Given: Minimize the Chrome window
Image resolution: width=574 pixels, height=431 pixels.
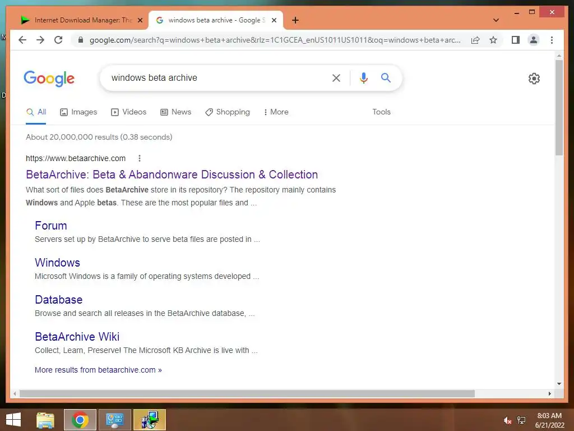Looking at the screenshot, I should click(x=516, y=13).
